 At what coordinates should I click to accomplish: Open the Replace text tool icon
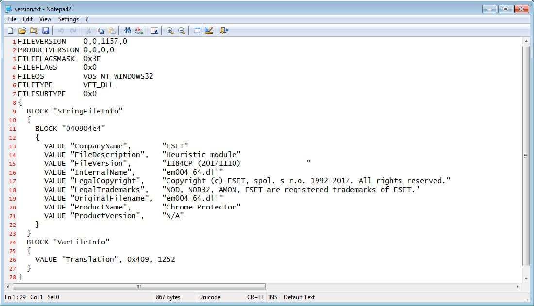click(x=139, y=31)
